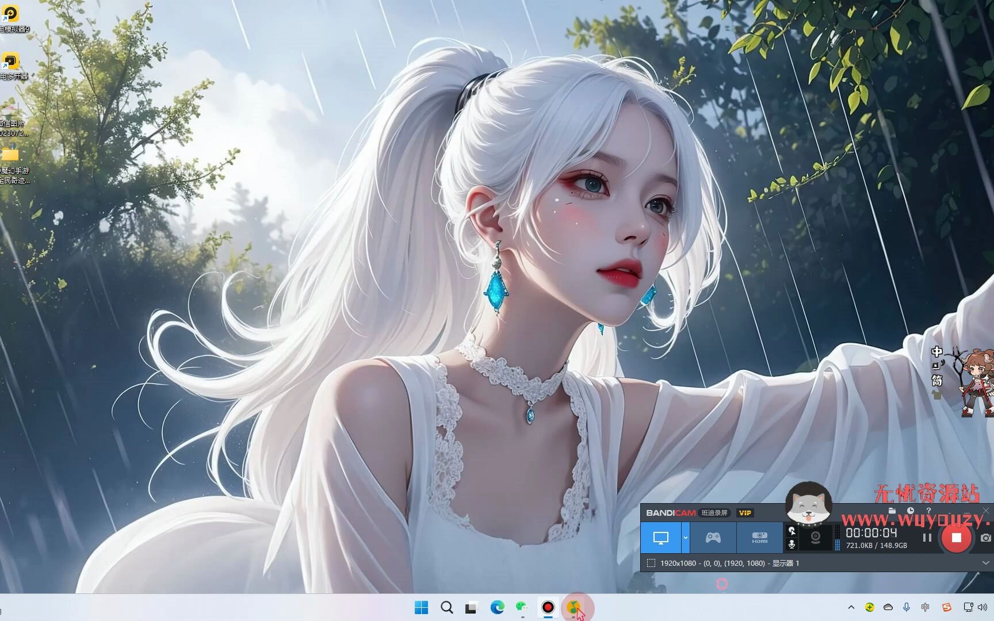Toggle microphone recording in Bandicam
994x621 pixels.
(x=792, y=544)
